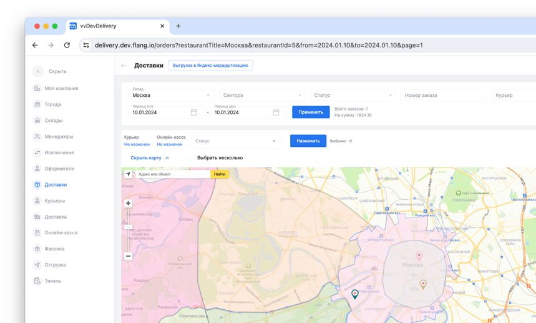
Task: Click the Назначить button
Action: tap(308, 141)
